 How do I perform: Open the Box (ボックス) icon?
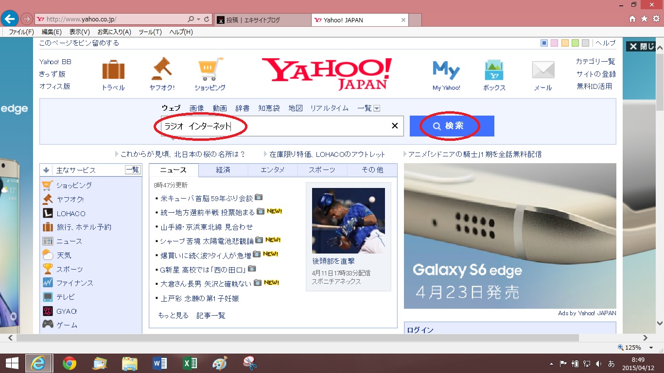click(x=494, y=75)
